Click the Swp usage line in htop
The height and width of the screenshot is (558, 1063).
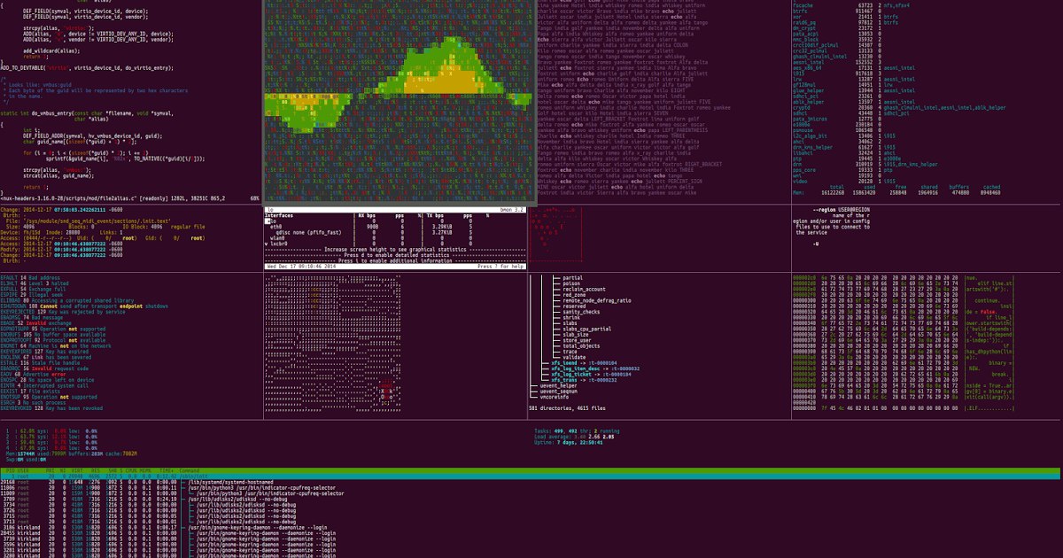point(27,460)
